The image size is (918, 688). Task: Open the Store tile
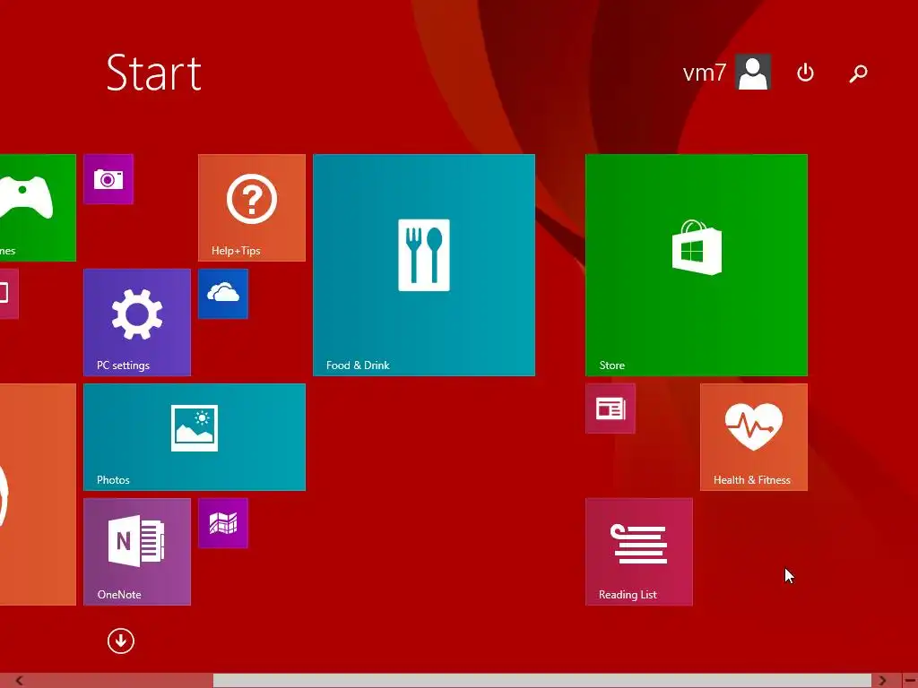pos(697,265)
